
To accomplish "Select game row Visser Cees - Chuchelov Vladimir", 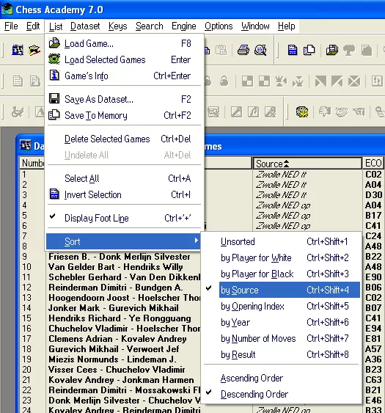I will pyautogui.click(x=117, y=370).
